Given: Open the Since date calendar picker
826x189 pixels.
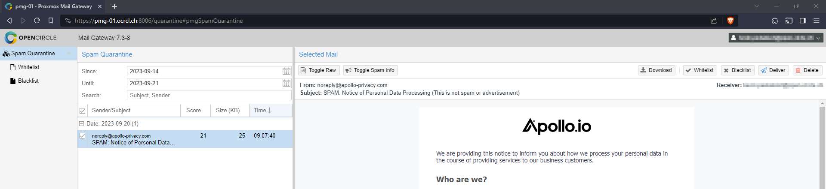Looking at the screenshot, I should point(287,71).
